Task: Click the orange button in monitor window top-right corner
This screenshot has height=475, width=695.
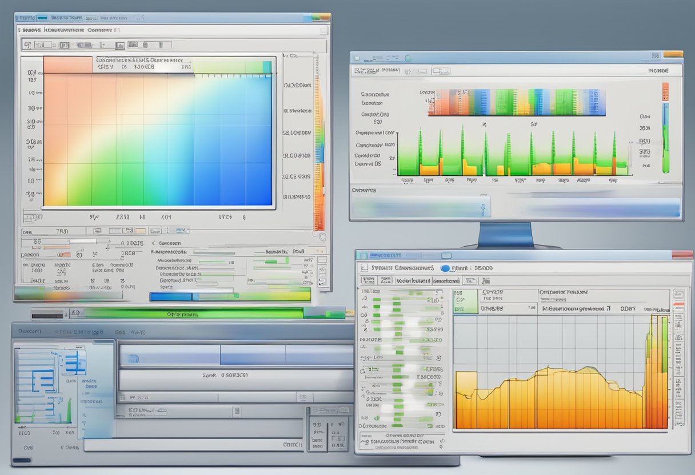Action: point(673,55)
